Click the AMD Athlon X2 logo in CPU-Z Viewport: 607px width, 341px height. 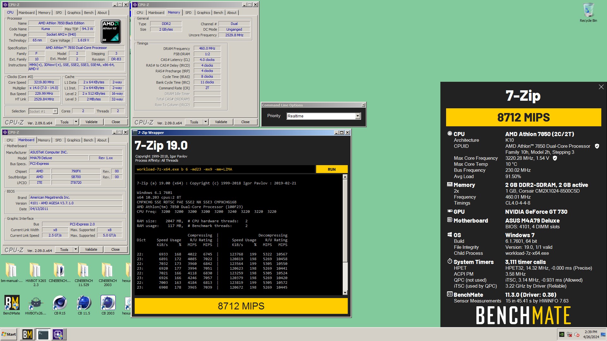(x=111, y=31)
